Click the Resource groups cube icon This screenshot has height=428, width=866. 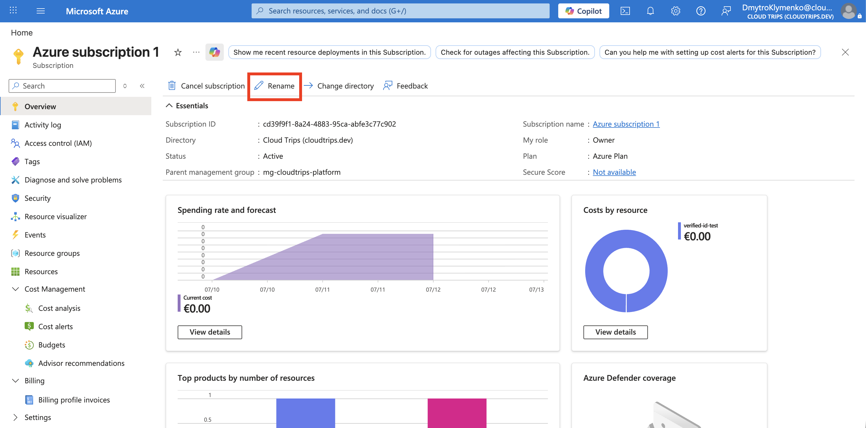[15, 253]
